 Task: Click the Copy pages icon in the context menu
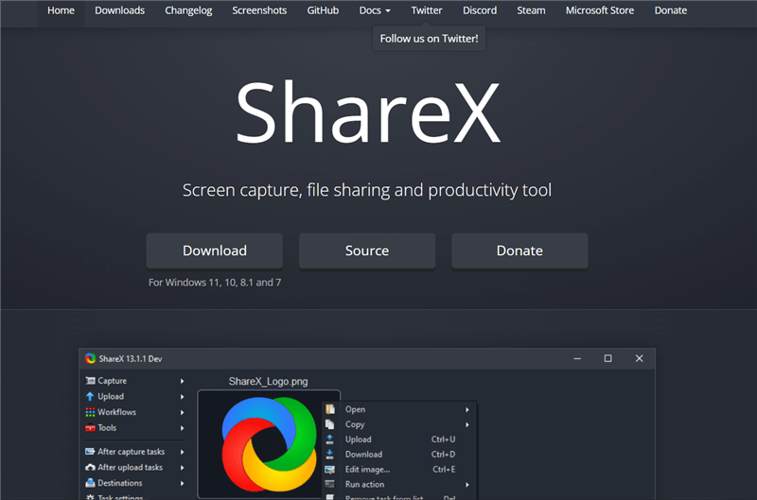329,424
